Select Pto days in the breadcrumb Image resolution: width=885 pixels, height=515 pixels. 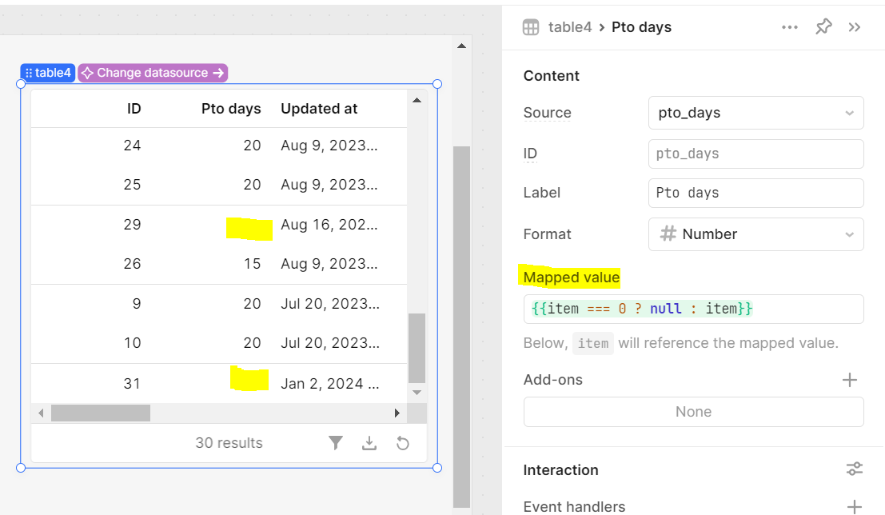tap(641, 26)
